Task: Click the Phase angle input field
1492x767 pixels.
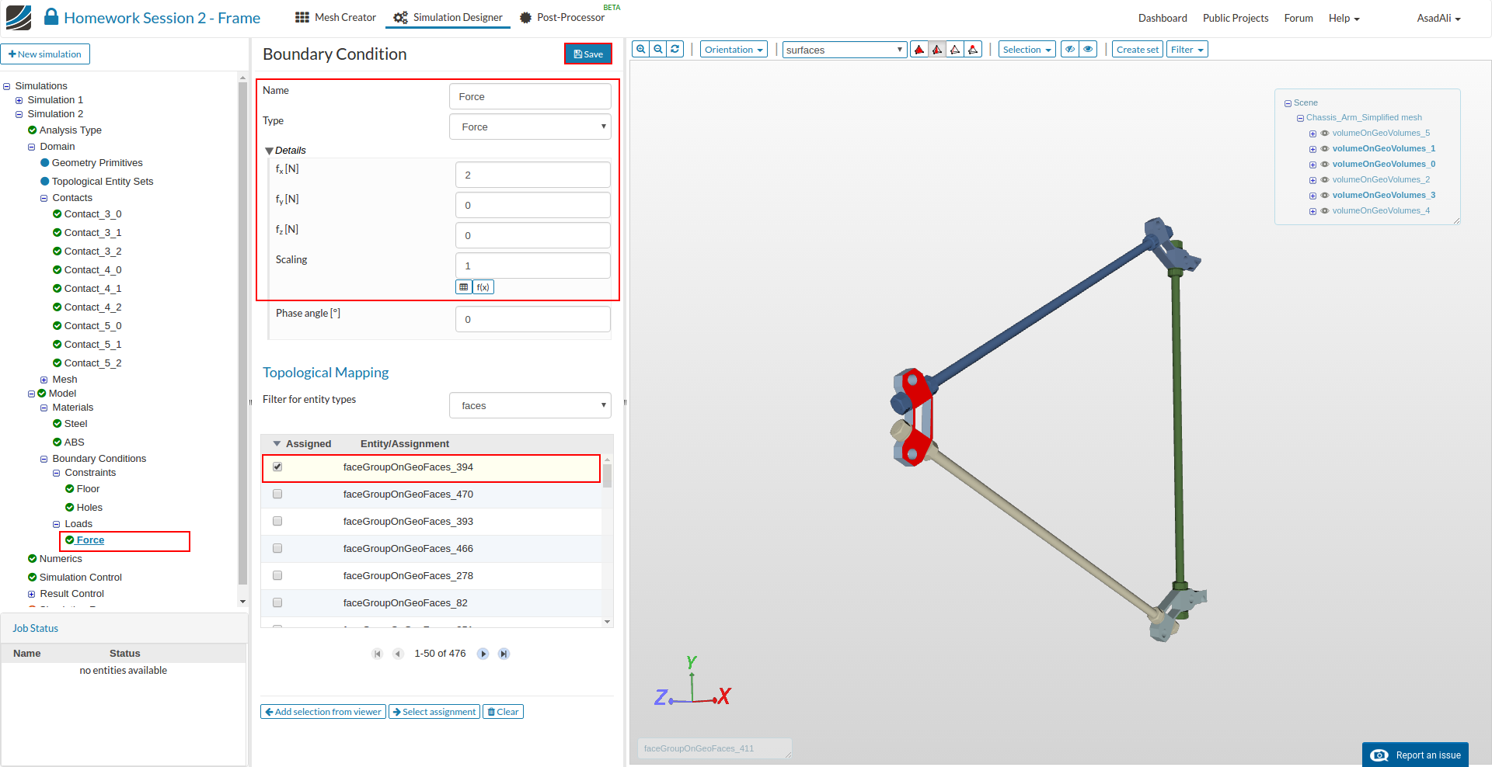Action: pyautogui.click(x=533, y=319)
